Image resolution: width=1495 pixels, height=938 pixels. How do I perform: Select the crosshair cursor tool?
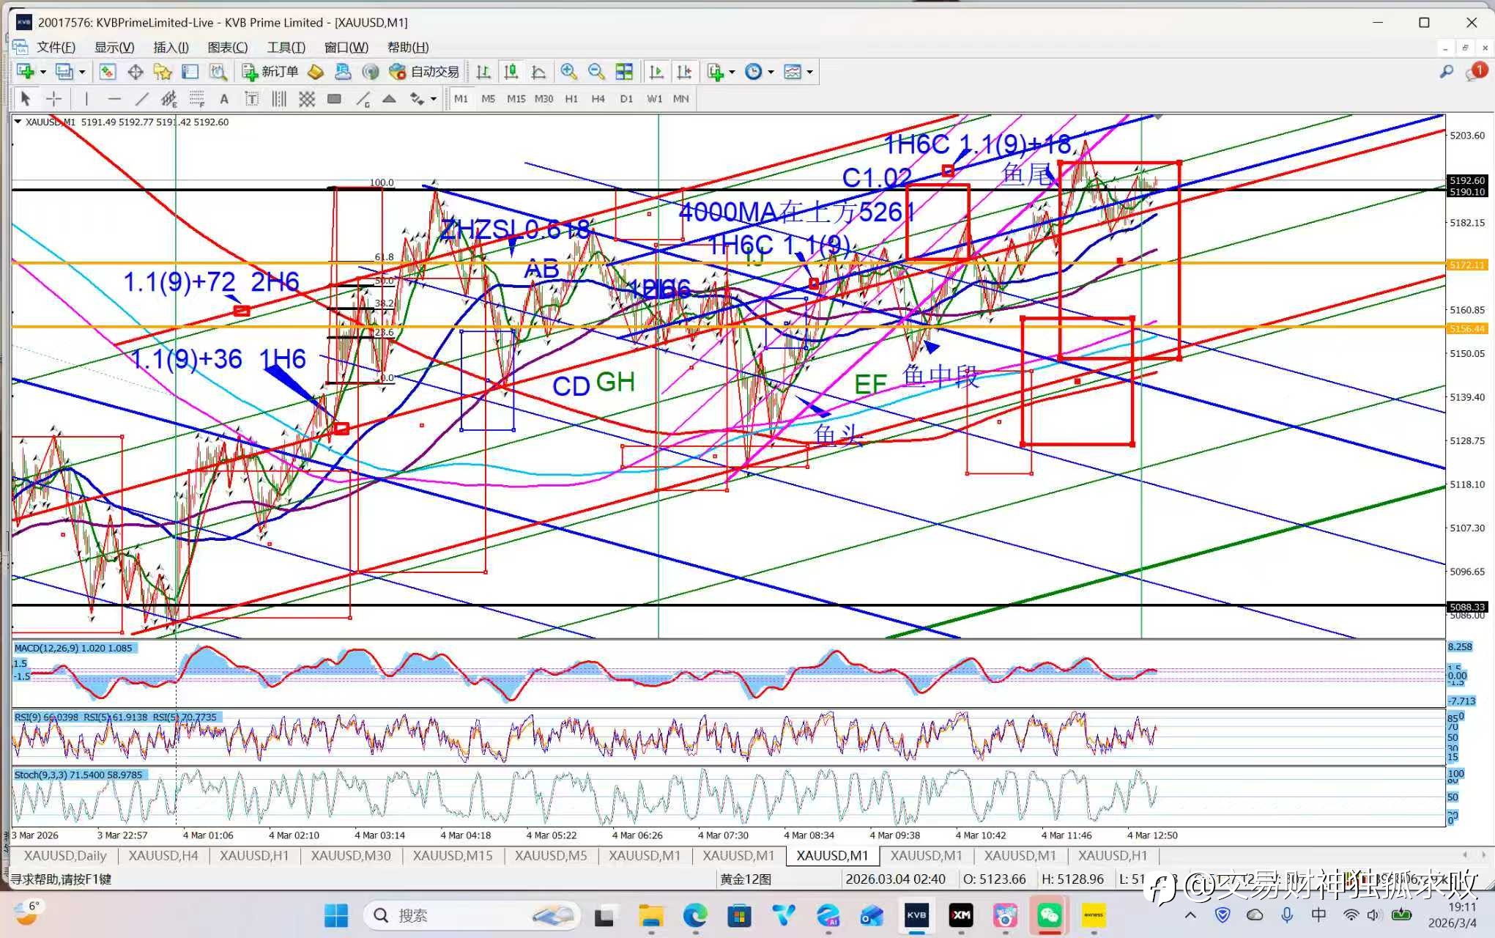tap(53, 99)
